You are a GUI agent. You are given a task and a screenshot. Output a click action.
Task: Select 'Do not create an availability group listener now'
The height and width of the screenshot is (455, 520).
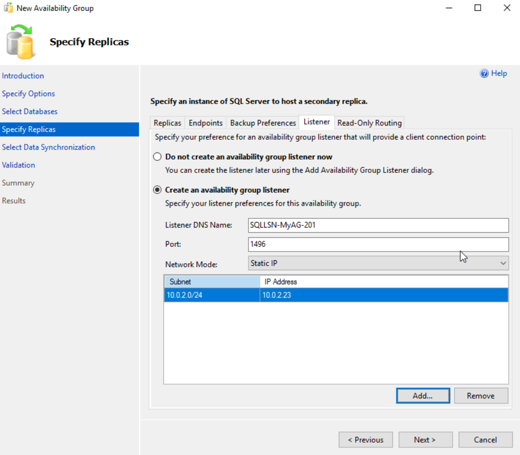158,157
